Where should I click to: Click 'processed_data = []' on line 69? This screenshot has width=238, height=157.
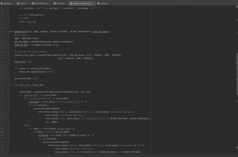[x=26, y=78]
